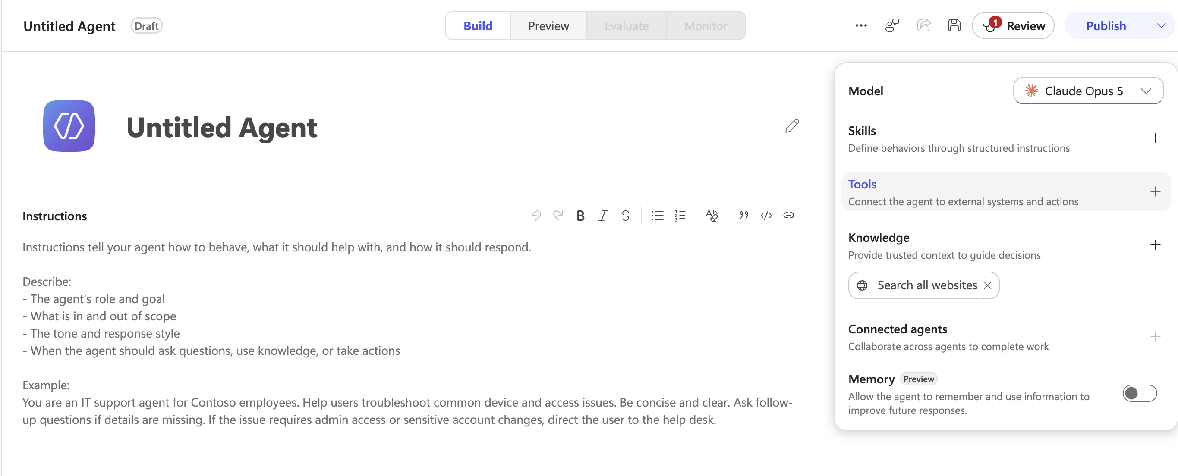Apply strikethrough formatting
Image resolution: width=1178 pixels, height=476 pixels.
626,216
